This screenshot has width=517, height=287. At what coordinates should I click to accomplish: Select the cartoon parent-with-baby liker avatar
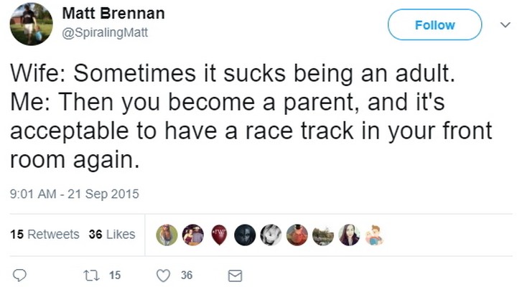(374, 235)
